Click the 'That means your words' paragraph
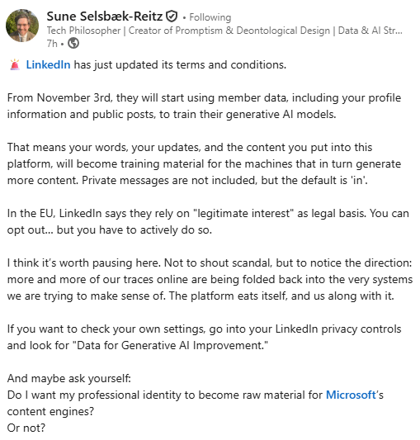Screen dimensions: 420x440 click(204, 164)
